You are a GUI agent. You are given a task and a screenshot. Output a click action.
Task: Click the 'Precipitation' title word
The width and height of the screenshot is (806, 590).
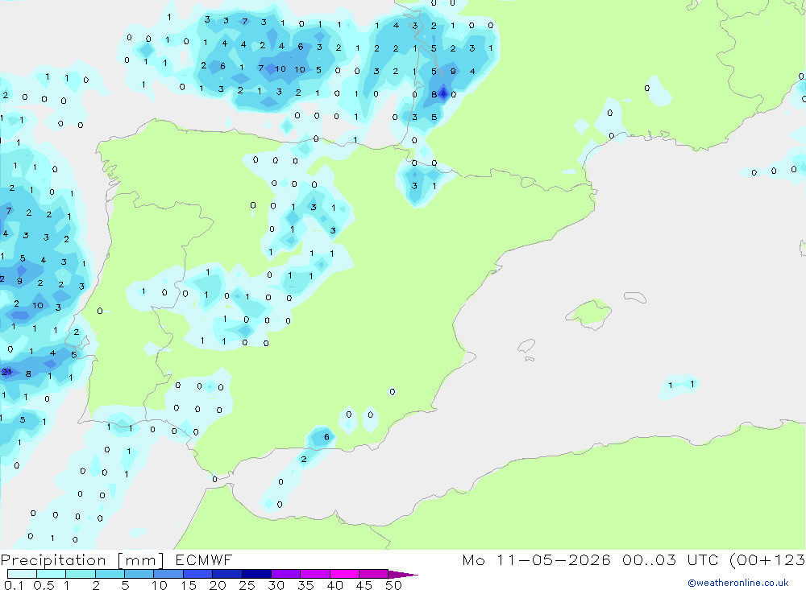pyautogui.click(x=53, y=559)
